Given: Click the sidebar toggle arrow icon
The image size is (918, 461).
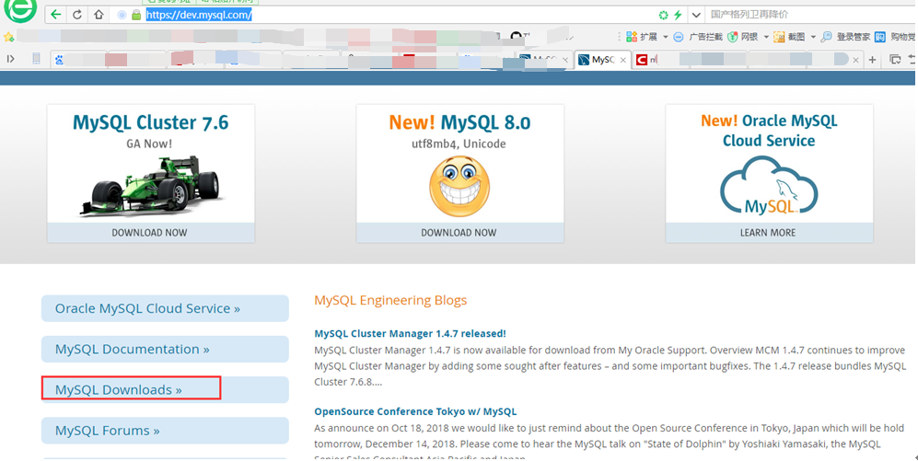Looking at the screenshot, I should tap(10, 59).
